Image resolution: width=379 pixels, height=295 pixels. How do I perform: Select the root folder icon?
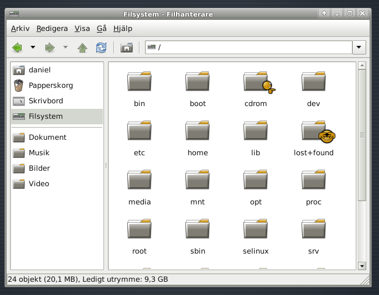point(139,229)
